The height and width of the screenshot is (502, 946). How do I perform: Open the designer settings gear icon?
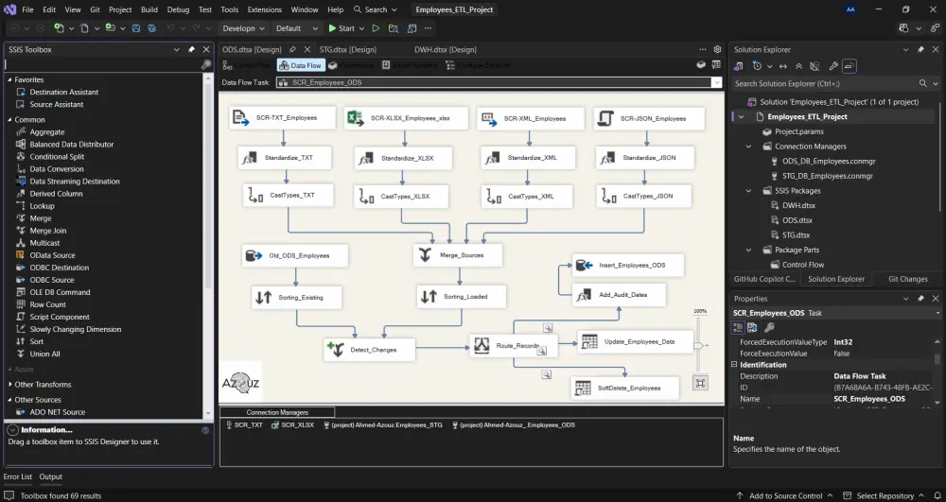[x=717, y=49]
